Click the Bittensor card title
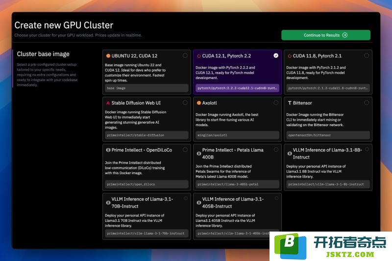The width and height of the screenshot is (392, 261). coord(302,103)
